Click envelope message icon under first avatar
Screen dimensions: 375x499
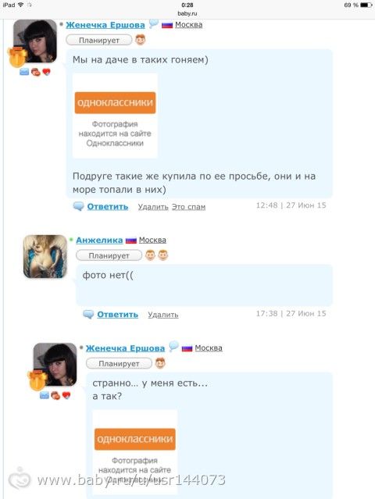24,72
